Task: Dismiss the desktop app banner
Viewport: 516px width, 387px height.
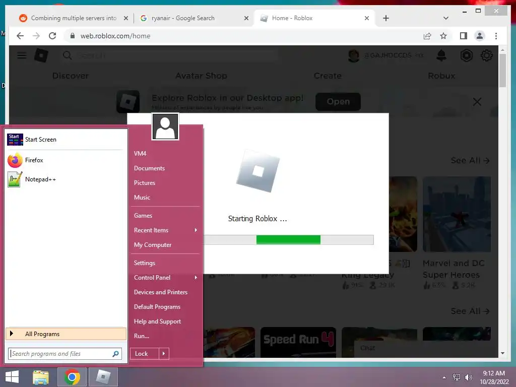Action: [477, 102]
